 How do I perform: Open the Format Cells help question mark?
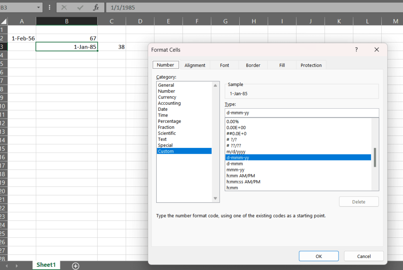[x=356, y=50]
